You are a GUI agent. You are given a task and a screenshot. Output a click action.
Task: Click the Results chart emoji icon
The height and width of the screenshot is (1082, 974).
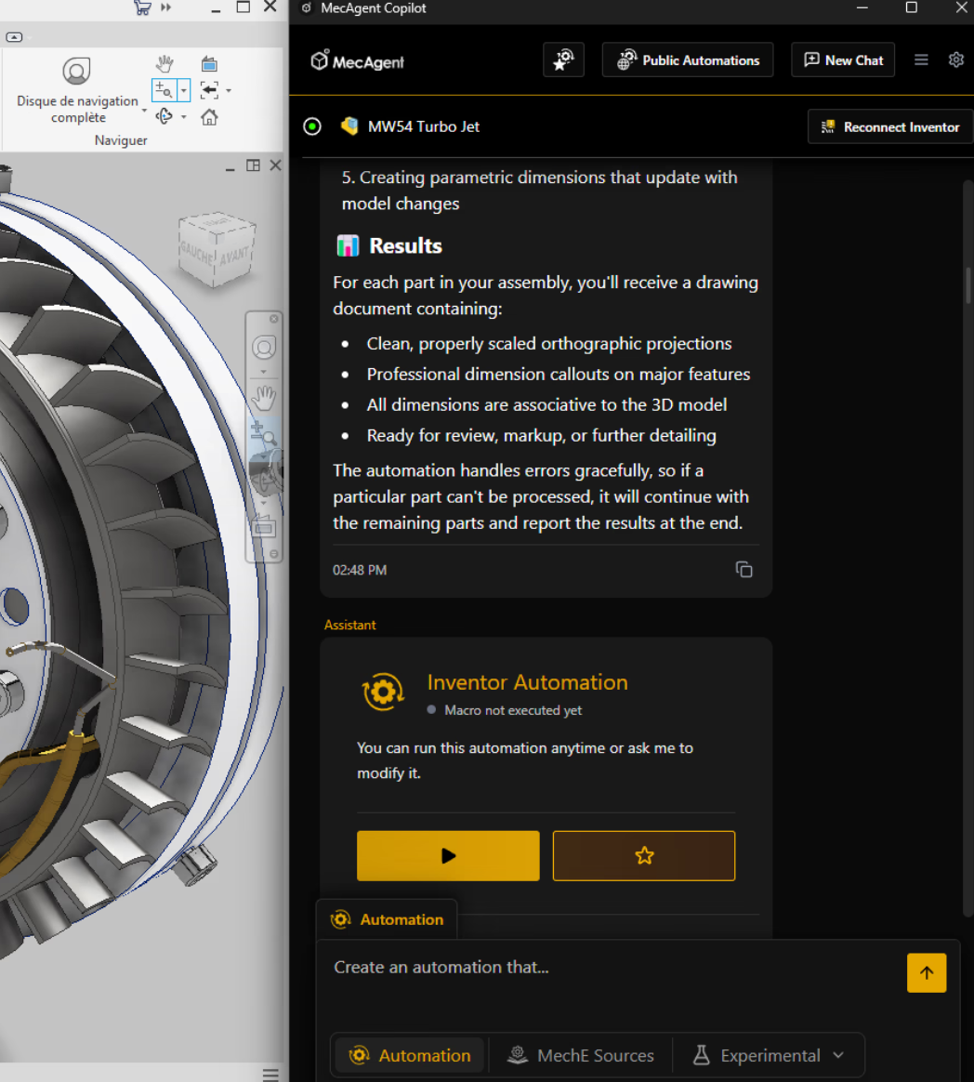(348, 245)
